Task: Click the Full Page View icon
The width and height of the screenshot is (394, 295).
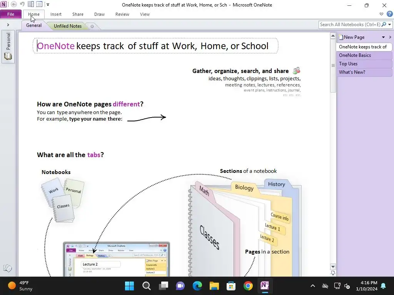Action: pyautogui.click(x=39, y=4)
